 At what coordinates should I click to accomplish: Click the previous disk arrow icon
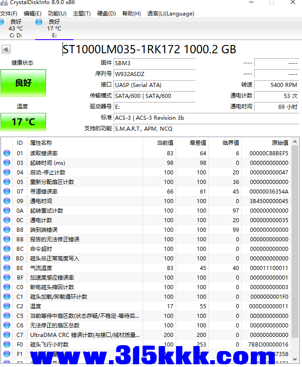point(6,49)
